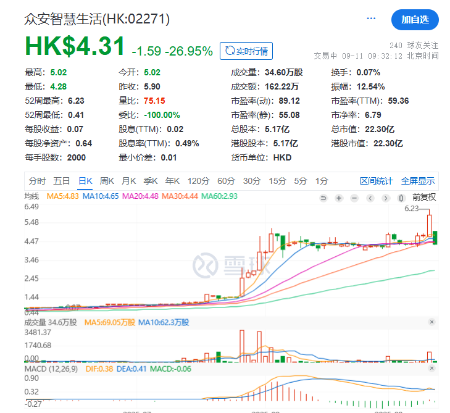The height and width of the screenshot is (413, 450).
Task: Click the 振幅 12.54% value
Action: [370, 86]
